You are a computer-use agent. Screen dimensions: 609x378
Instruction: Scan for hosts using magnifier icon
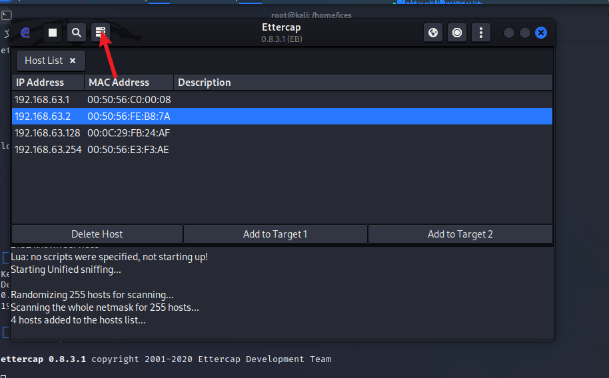pyautogui.click(x=77, y=33)
